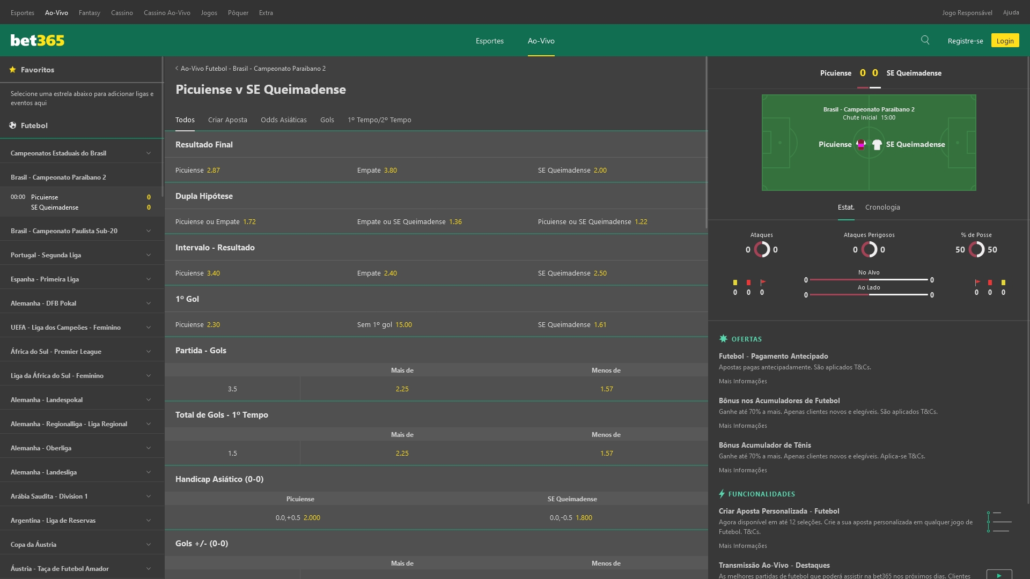Image resolution: width=1030 pixels, height=579 pixels.
Task: Click Registre-se link
Action: 965,41
